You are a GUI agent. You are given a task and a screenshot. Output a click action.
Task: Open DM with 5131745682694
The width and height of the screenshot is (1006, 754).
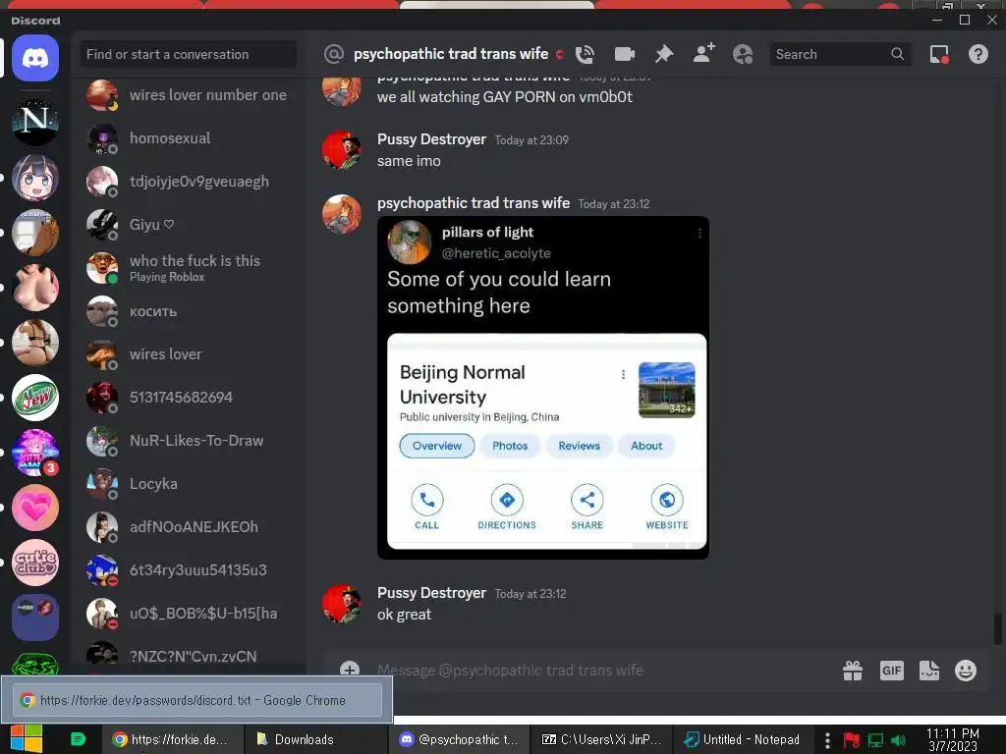(189, 398)
